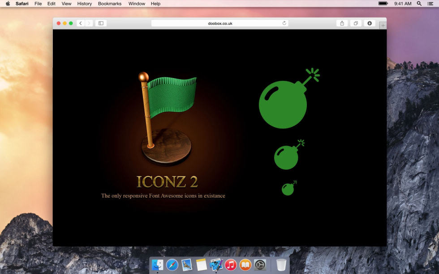Click the Safari back arrow button
Image resolution: width=439 pixels, height=274 pixels.
(81, 23)
